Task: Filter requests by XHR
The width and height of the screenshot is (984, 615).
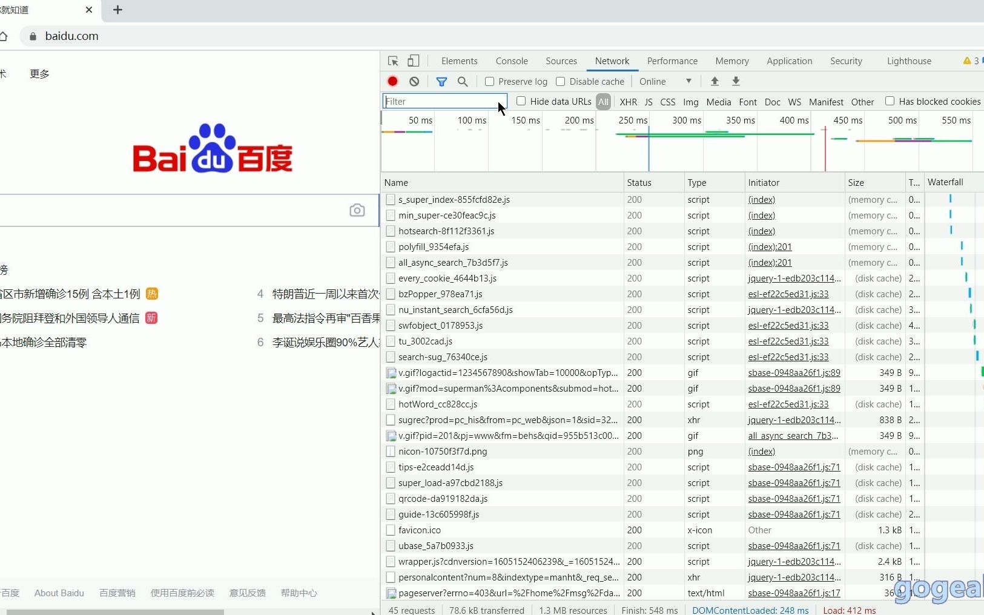Action: pyautogui.click(x=628, y=102)
